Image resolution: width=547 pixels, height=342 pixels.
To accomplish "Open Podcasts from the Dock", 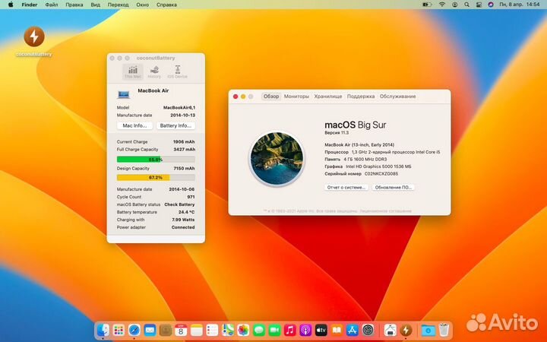I will pos(305,330).
